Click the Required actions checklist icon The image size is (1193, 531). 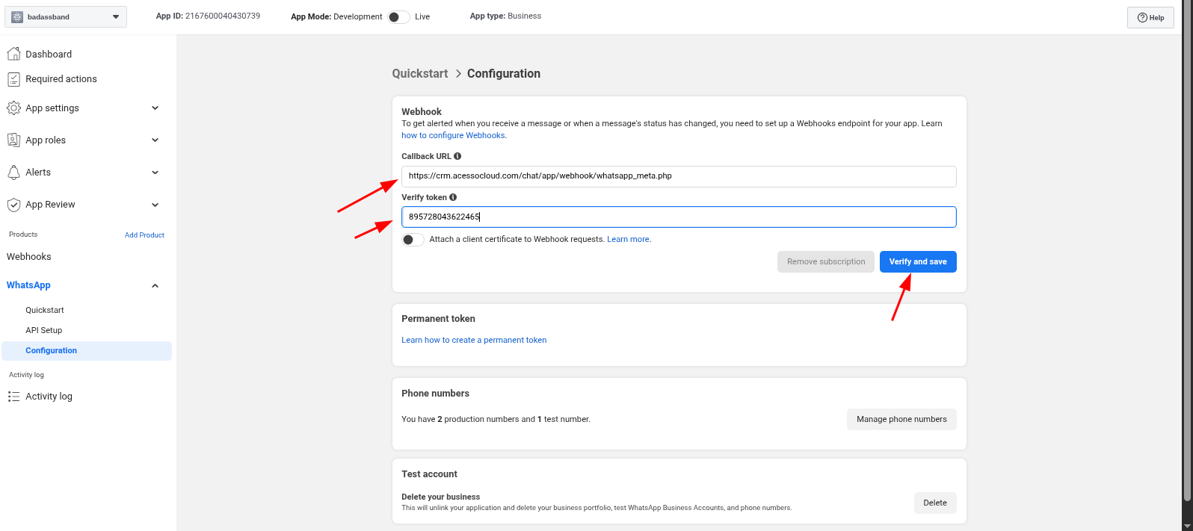[x=13, y=79]
